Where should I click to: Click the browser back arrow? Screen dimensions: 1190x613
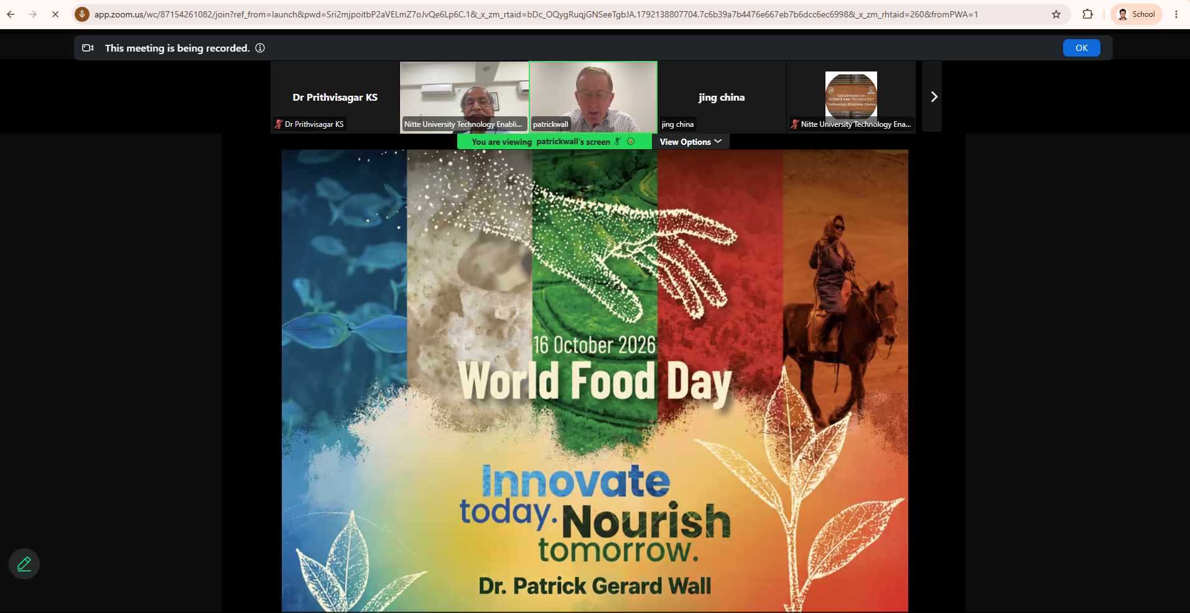tap(11, 14)
